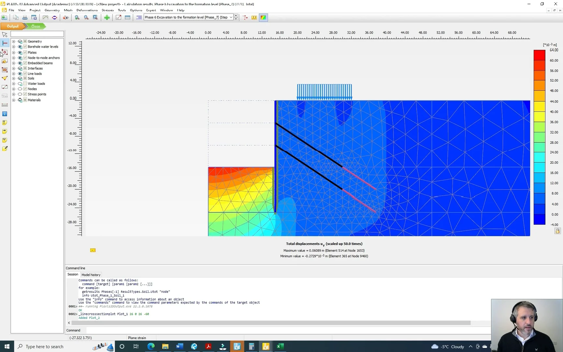The height and width of the screenshot is (352, 563).
Task: Click the print icon in the toolbar
Action: click(25, 18)
